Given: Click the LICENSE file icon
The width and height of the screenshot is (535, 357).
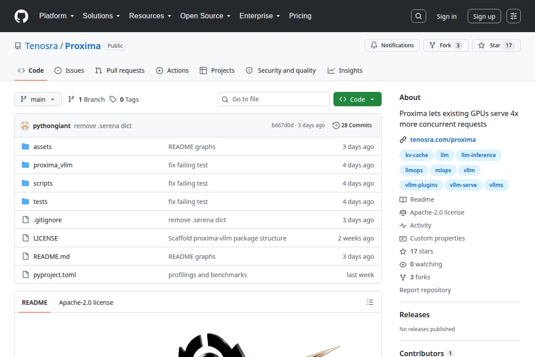Looking at the screenshot, I should click(25, 238).
